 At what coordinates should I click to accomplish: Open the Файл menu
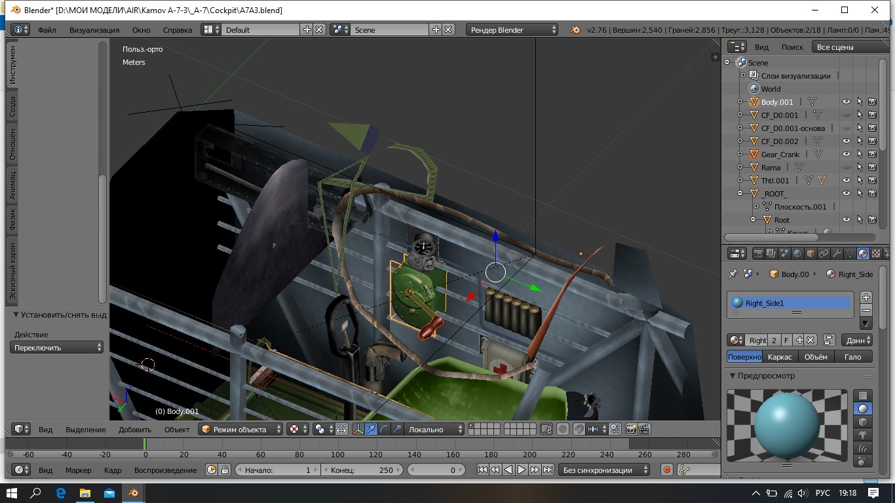click(x=47, y=30)
